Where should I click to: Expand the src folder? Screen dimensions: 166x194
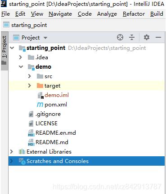(30, 76)
